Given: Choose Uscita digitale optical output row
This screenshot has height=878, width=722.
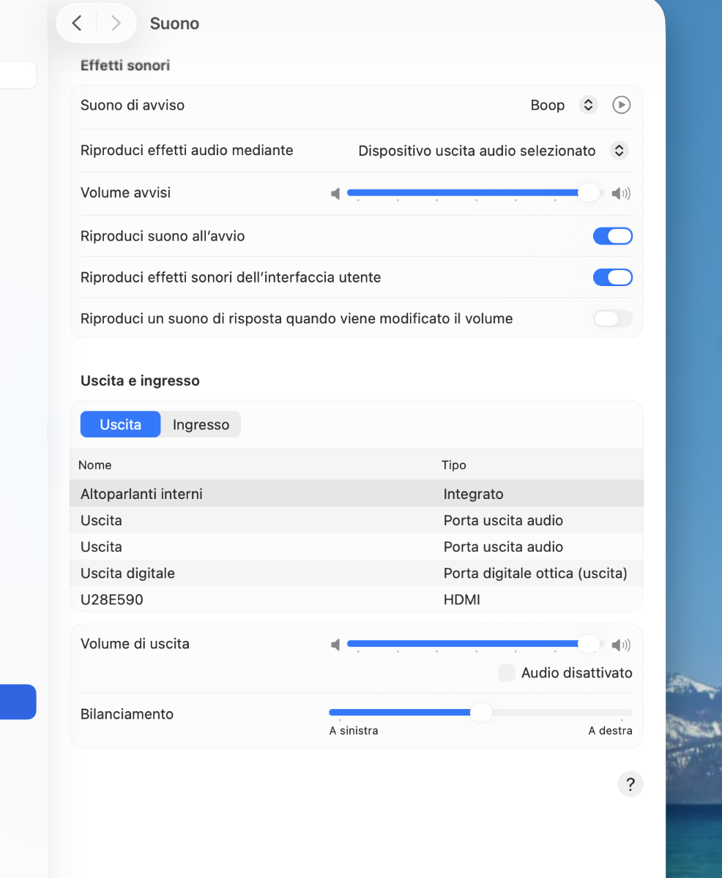Looking at the screenshot, I should coord(357,573).
